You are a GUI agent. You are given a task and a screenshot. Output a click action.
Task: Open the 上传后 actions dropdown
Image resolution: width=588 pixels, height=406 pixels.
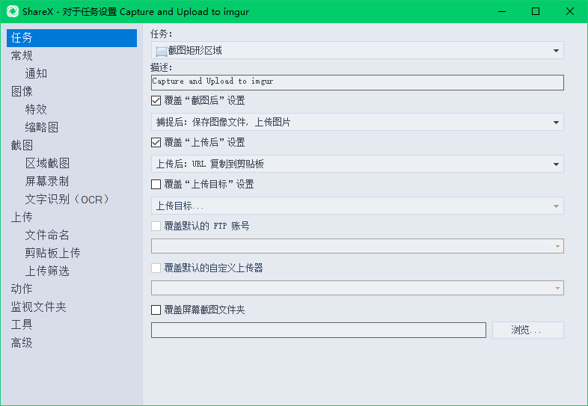click(357, 164)
